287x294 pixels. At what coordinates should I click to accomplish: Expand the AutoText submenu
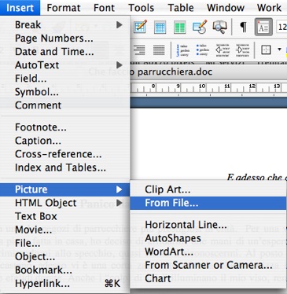point(65,65)
